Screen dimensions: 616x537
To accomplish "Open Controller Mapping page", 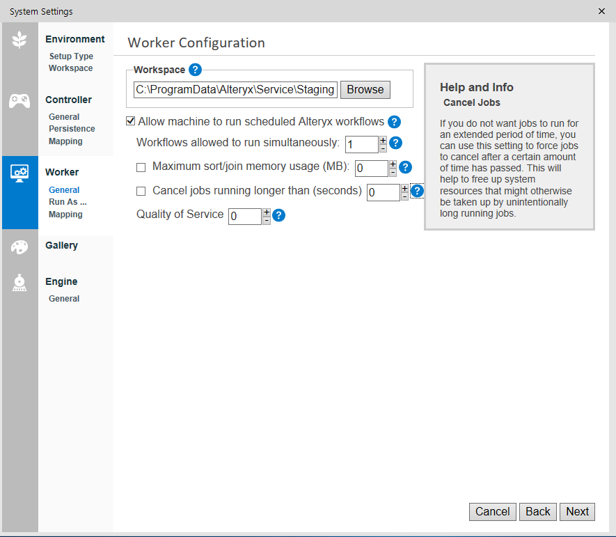I will pos(65,141).
